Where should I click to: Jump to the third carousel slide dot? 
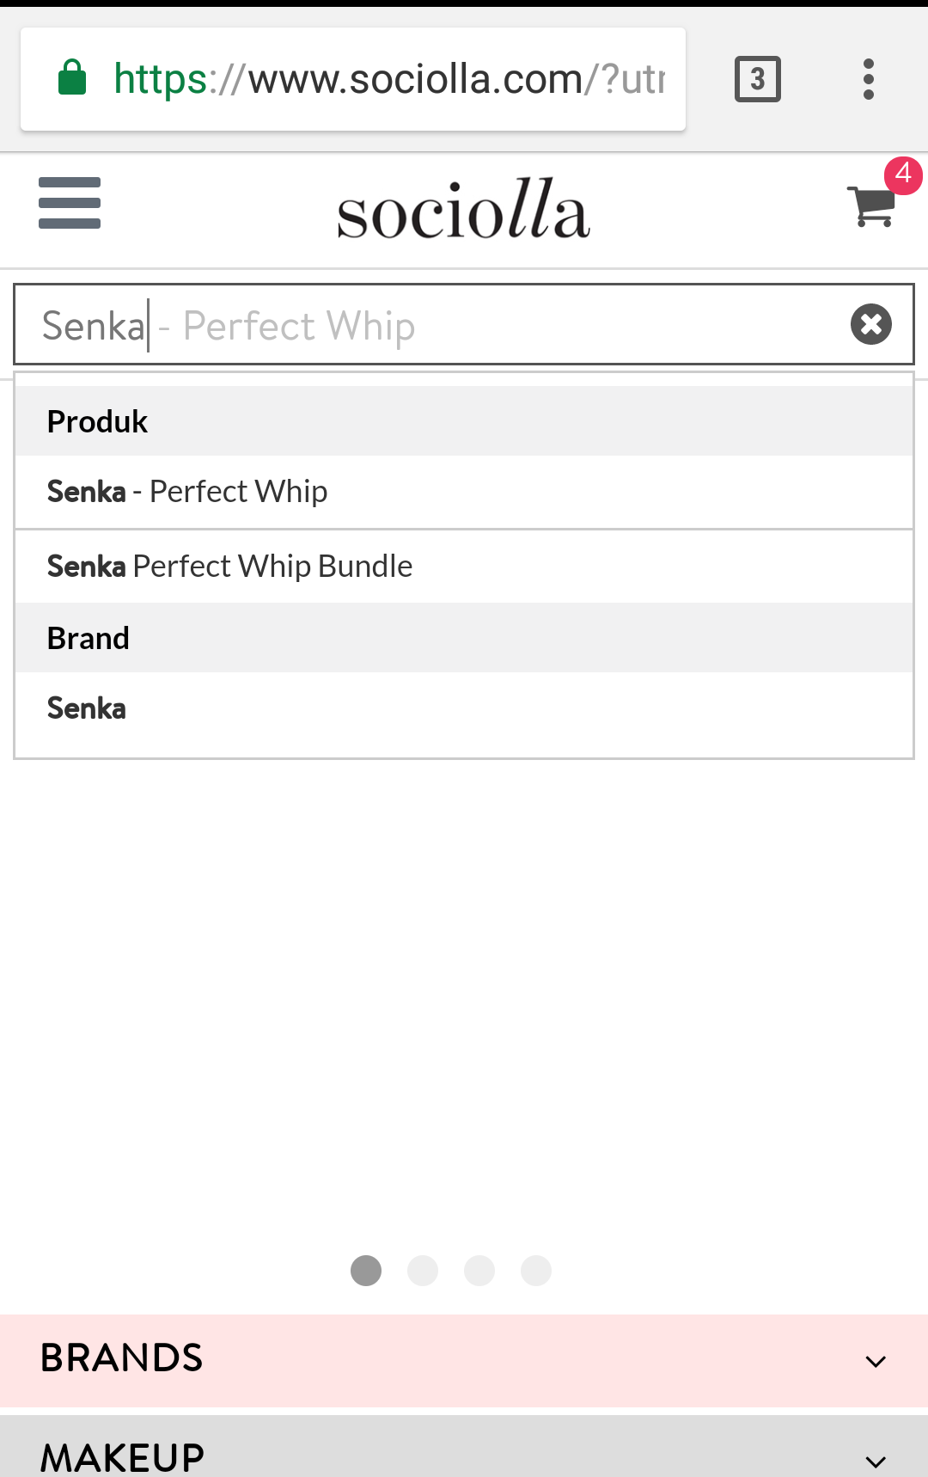click(479, 1271)
